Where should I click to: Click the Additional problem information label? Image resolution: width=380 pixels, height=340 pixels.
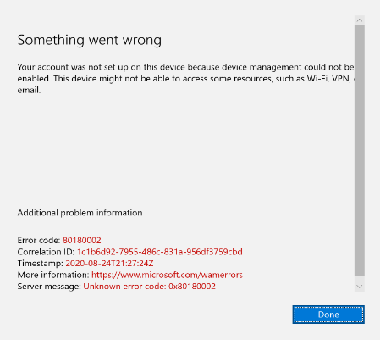(x=80, y=213)
